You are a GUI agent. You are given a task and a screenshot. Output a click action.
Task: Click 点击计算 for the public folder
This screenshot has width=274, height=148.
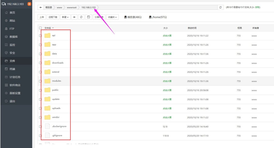pyautogui.click(x=167, y=90)
